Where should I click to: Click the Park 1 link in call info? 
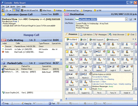[x=16, y=21]
